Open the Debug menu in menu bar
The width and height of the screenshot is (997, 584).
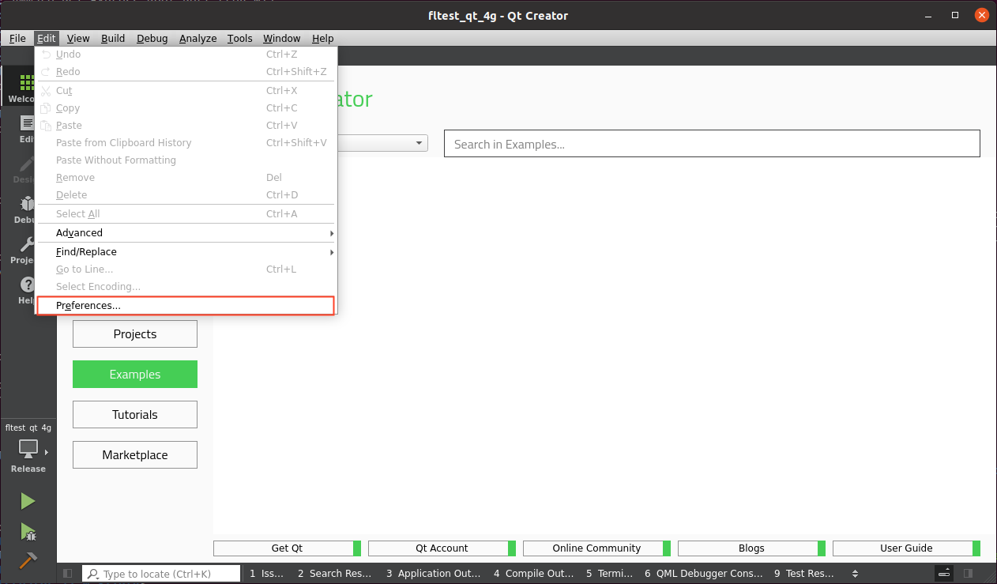pyautogui.click(x=152, y=38)
